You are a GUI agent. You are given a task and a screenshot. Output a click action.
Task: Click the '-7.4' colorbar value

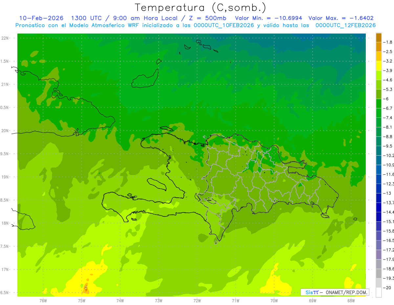click(388, 118)
